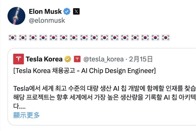Click the gold verified badge
Viewport: 196px width, 131px height.
[68, 59]
